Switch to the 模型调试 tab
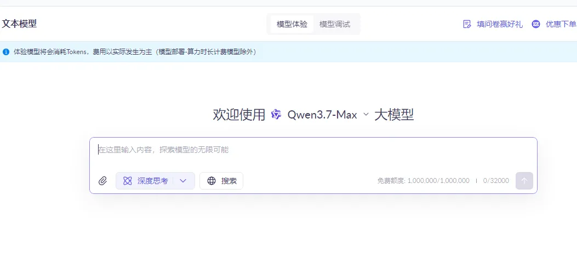The height and width of the screenshot is (272, 577). coord(335,24)
